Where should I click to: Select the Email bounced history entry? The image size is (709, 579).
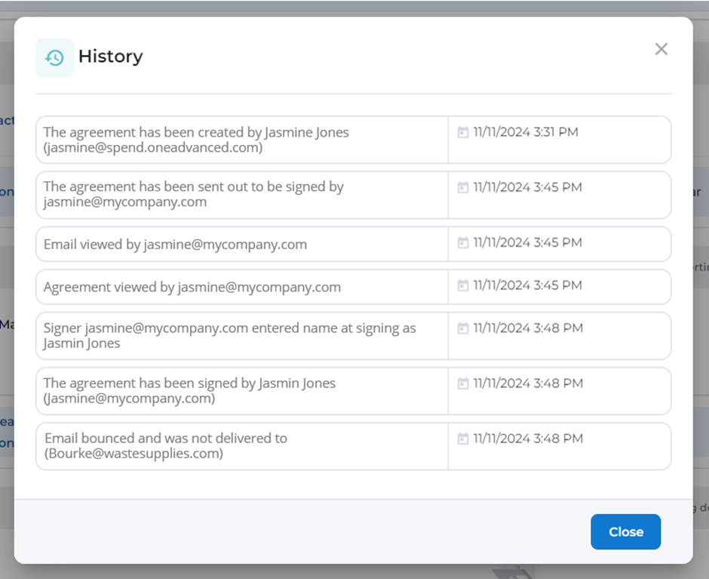166,446
